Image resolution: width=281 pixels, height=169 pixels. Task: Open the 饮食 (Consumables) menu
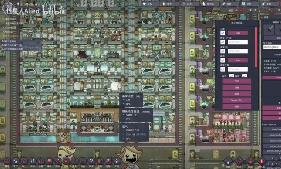[x=170, y=4]
